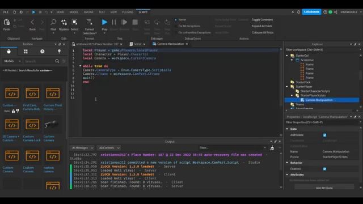363x204 pixels.
Task: Switch to the VIEW ribbon tab
Action: pyautogui.click(x=113, y=12)
